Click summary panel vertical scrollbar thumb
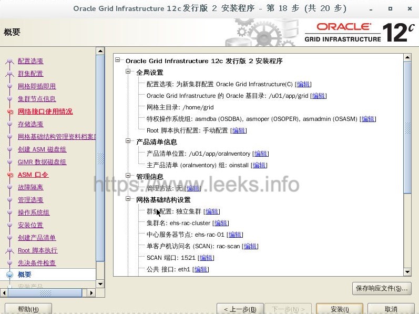The height and width of the screenshot is (314, 419). 407,127
